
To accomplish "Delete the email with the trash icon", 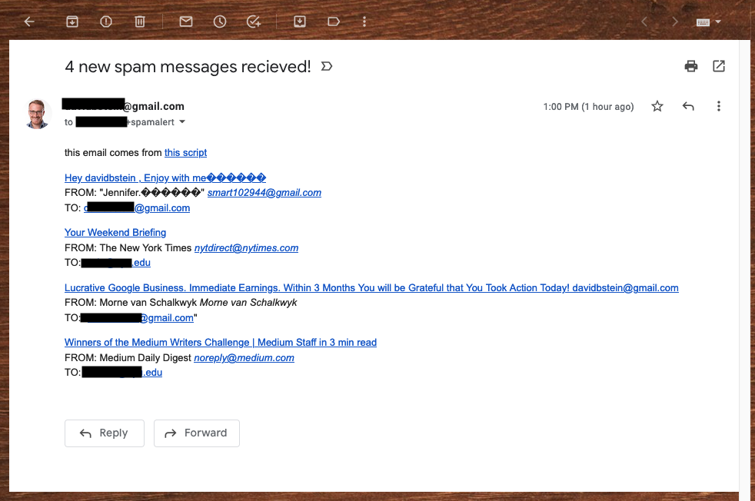I will pyautogui.click(x=139, y=22).
